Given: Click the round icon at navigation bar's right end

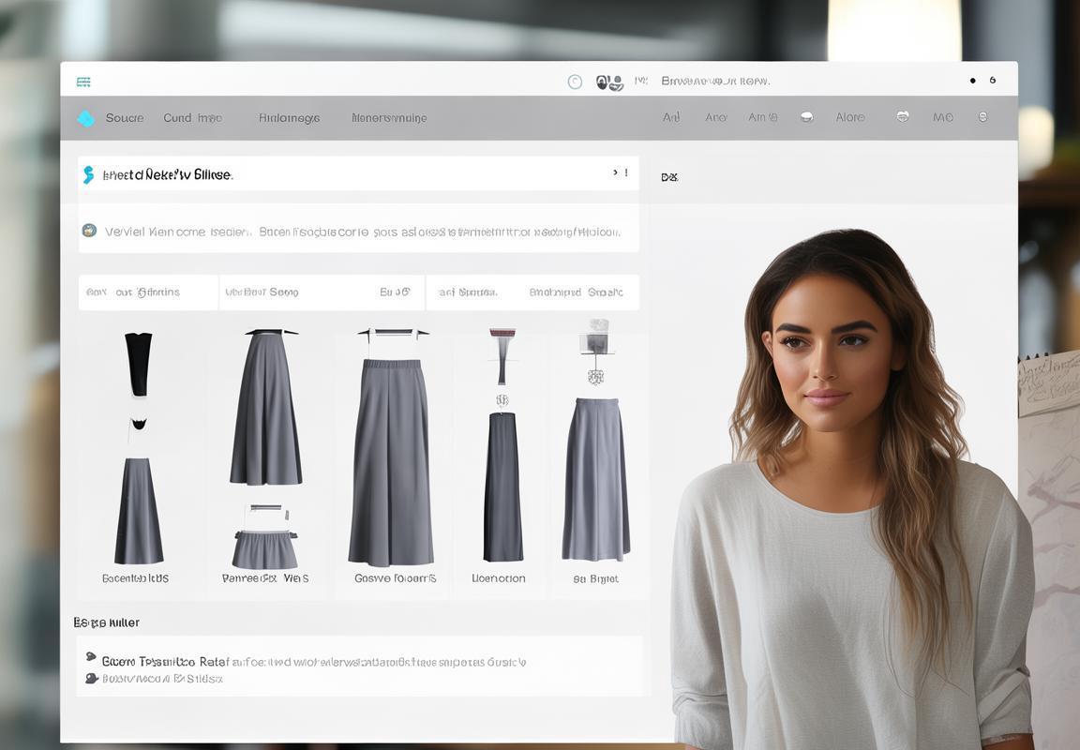Looking at the screenshot, I should click(982, 117).
